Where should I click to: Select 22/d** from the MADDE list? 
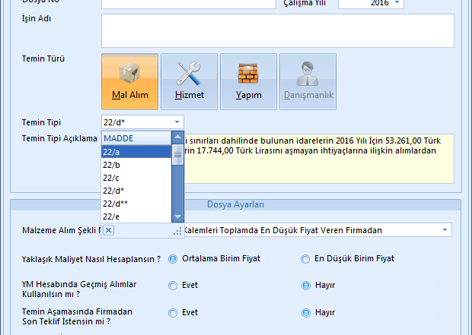point(136,204)
